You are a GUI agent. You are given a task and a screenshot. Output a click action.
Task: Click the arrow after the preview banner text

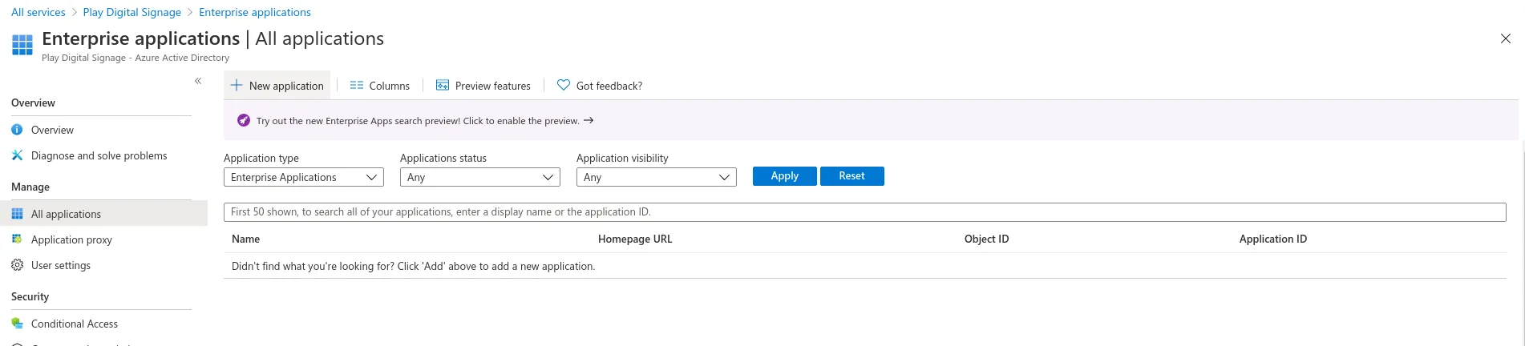pyautogui.click(x=589, y=120)
